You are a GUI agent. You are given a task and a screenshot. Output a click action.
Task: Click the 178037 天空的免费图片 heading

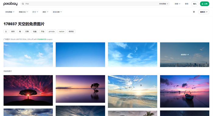24,24
